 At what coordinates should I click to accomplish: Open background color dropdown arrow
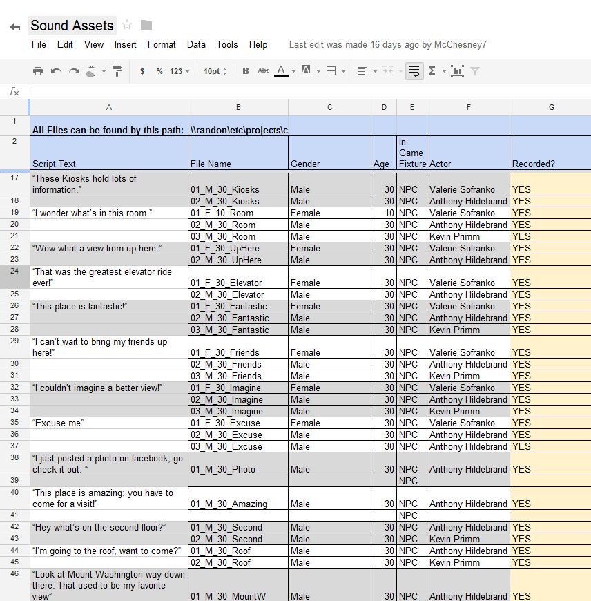tap(318, 71)
